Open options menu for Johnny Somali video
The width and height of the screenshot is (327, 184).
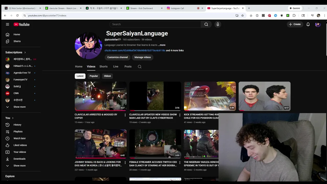125,163
